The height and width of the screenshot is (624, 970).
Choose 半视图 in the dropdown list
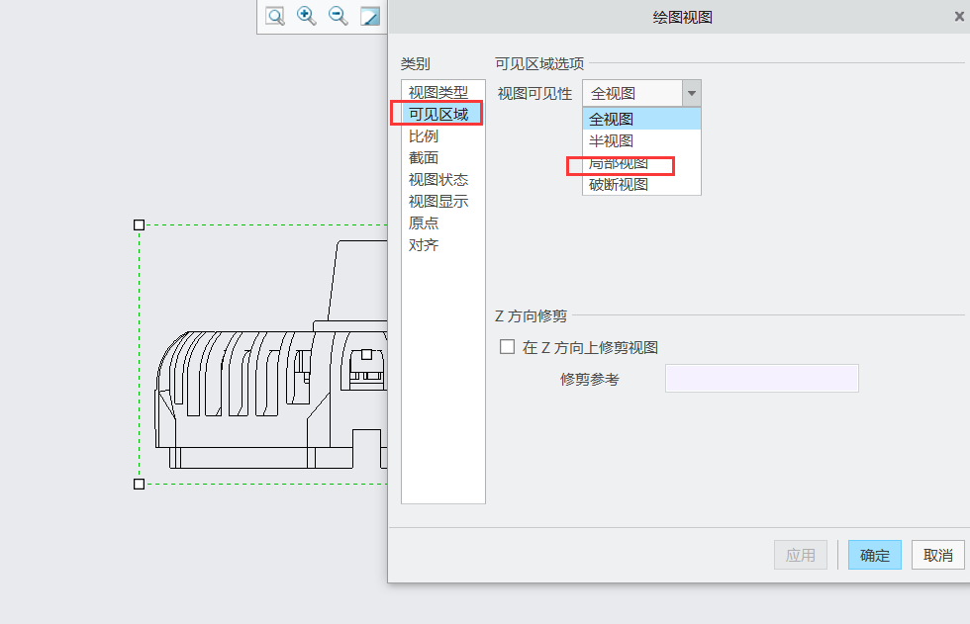pyautogui.click(x=641, y=140)
